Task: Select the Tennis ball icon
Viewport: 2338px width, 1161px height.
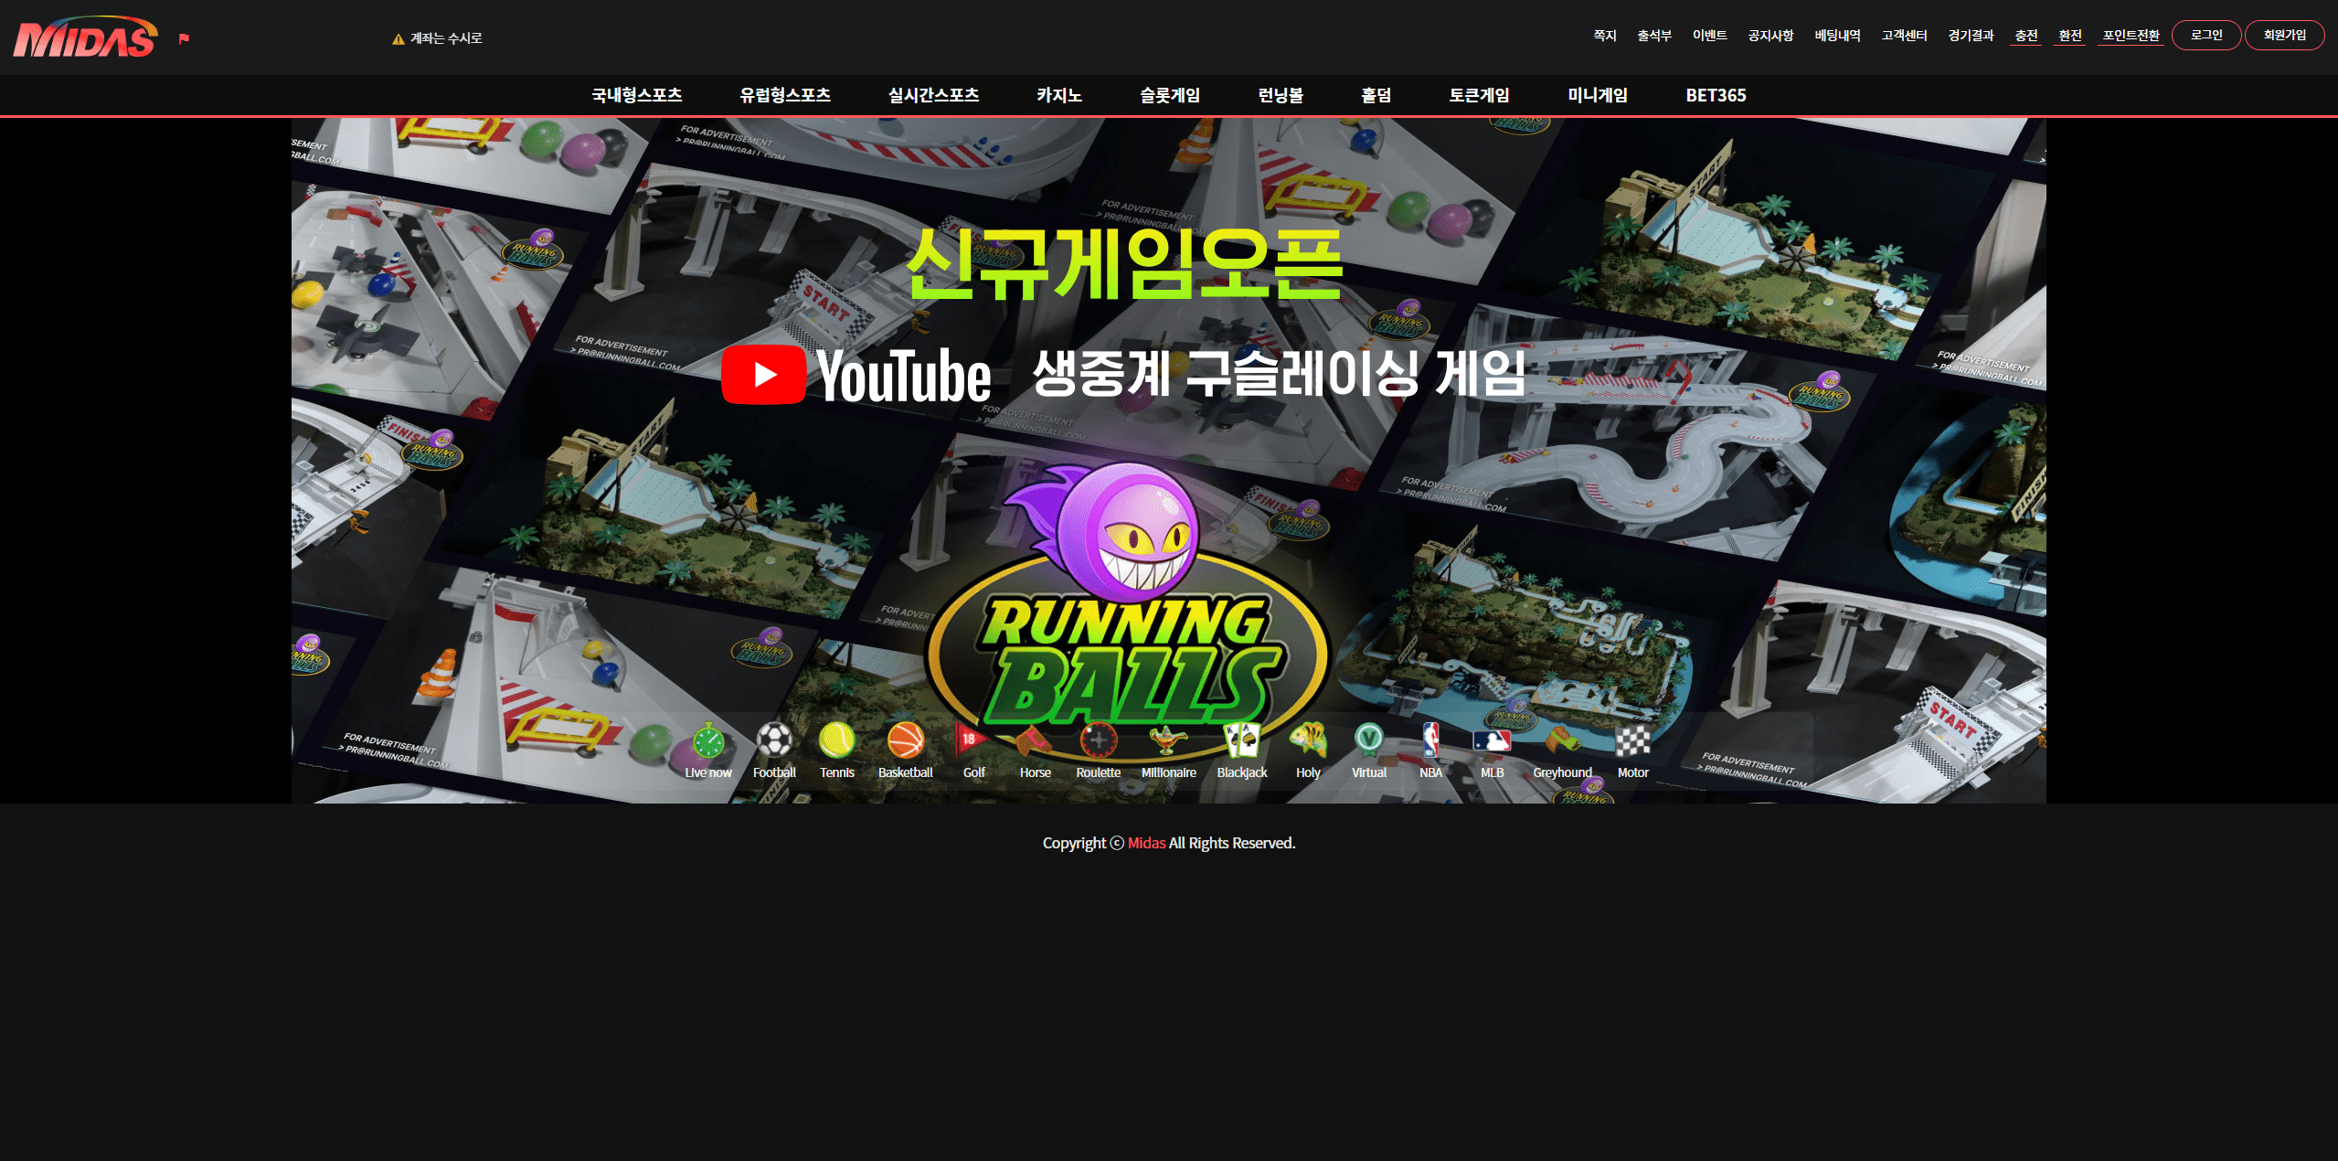Action: pyautogui.click(x=836, y=740)
